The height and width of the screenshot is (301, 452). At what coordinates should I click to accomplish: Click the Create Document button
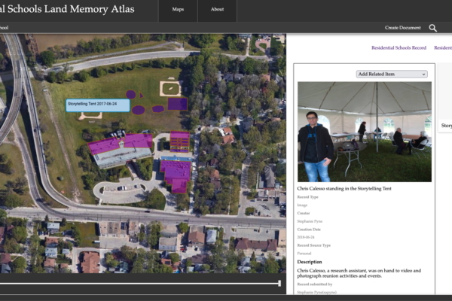tap(402, 28)
